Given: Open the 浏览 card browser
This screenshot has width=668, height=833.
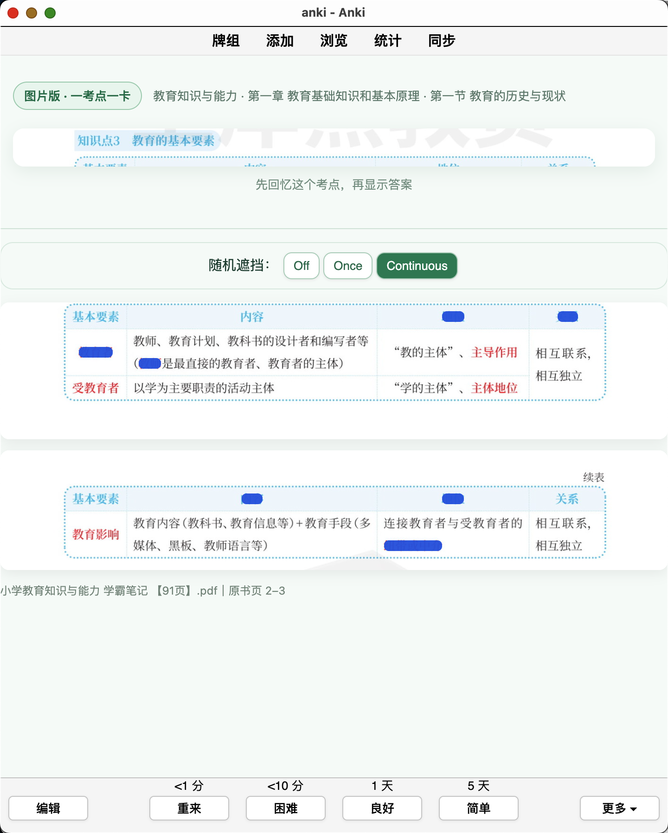Looking at the screenshot, I should (334, 41).
